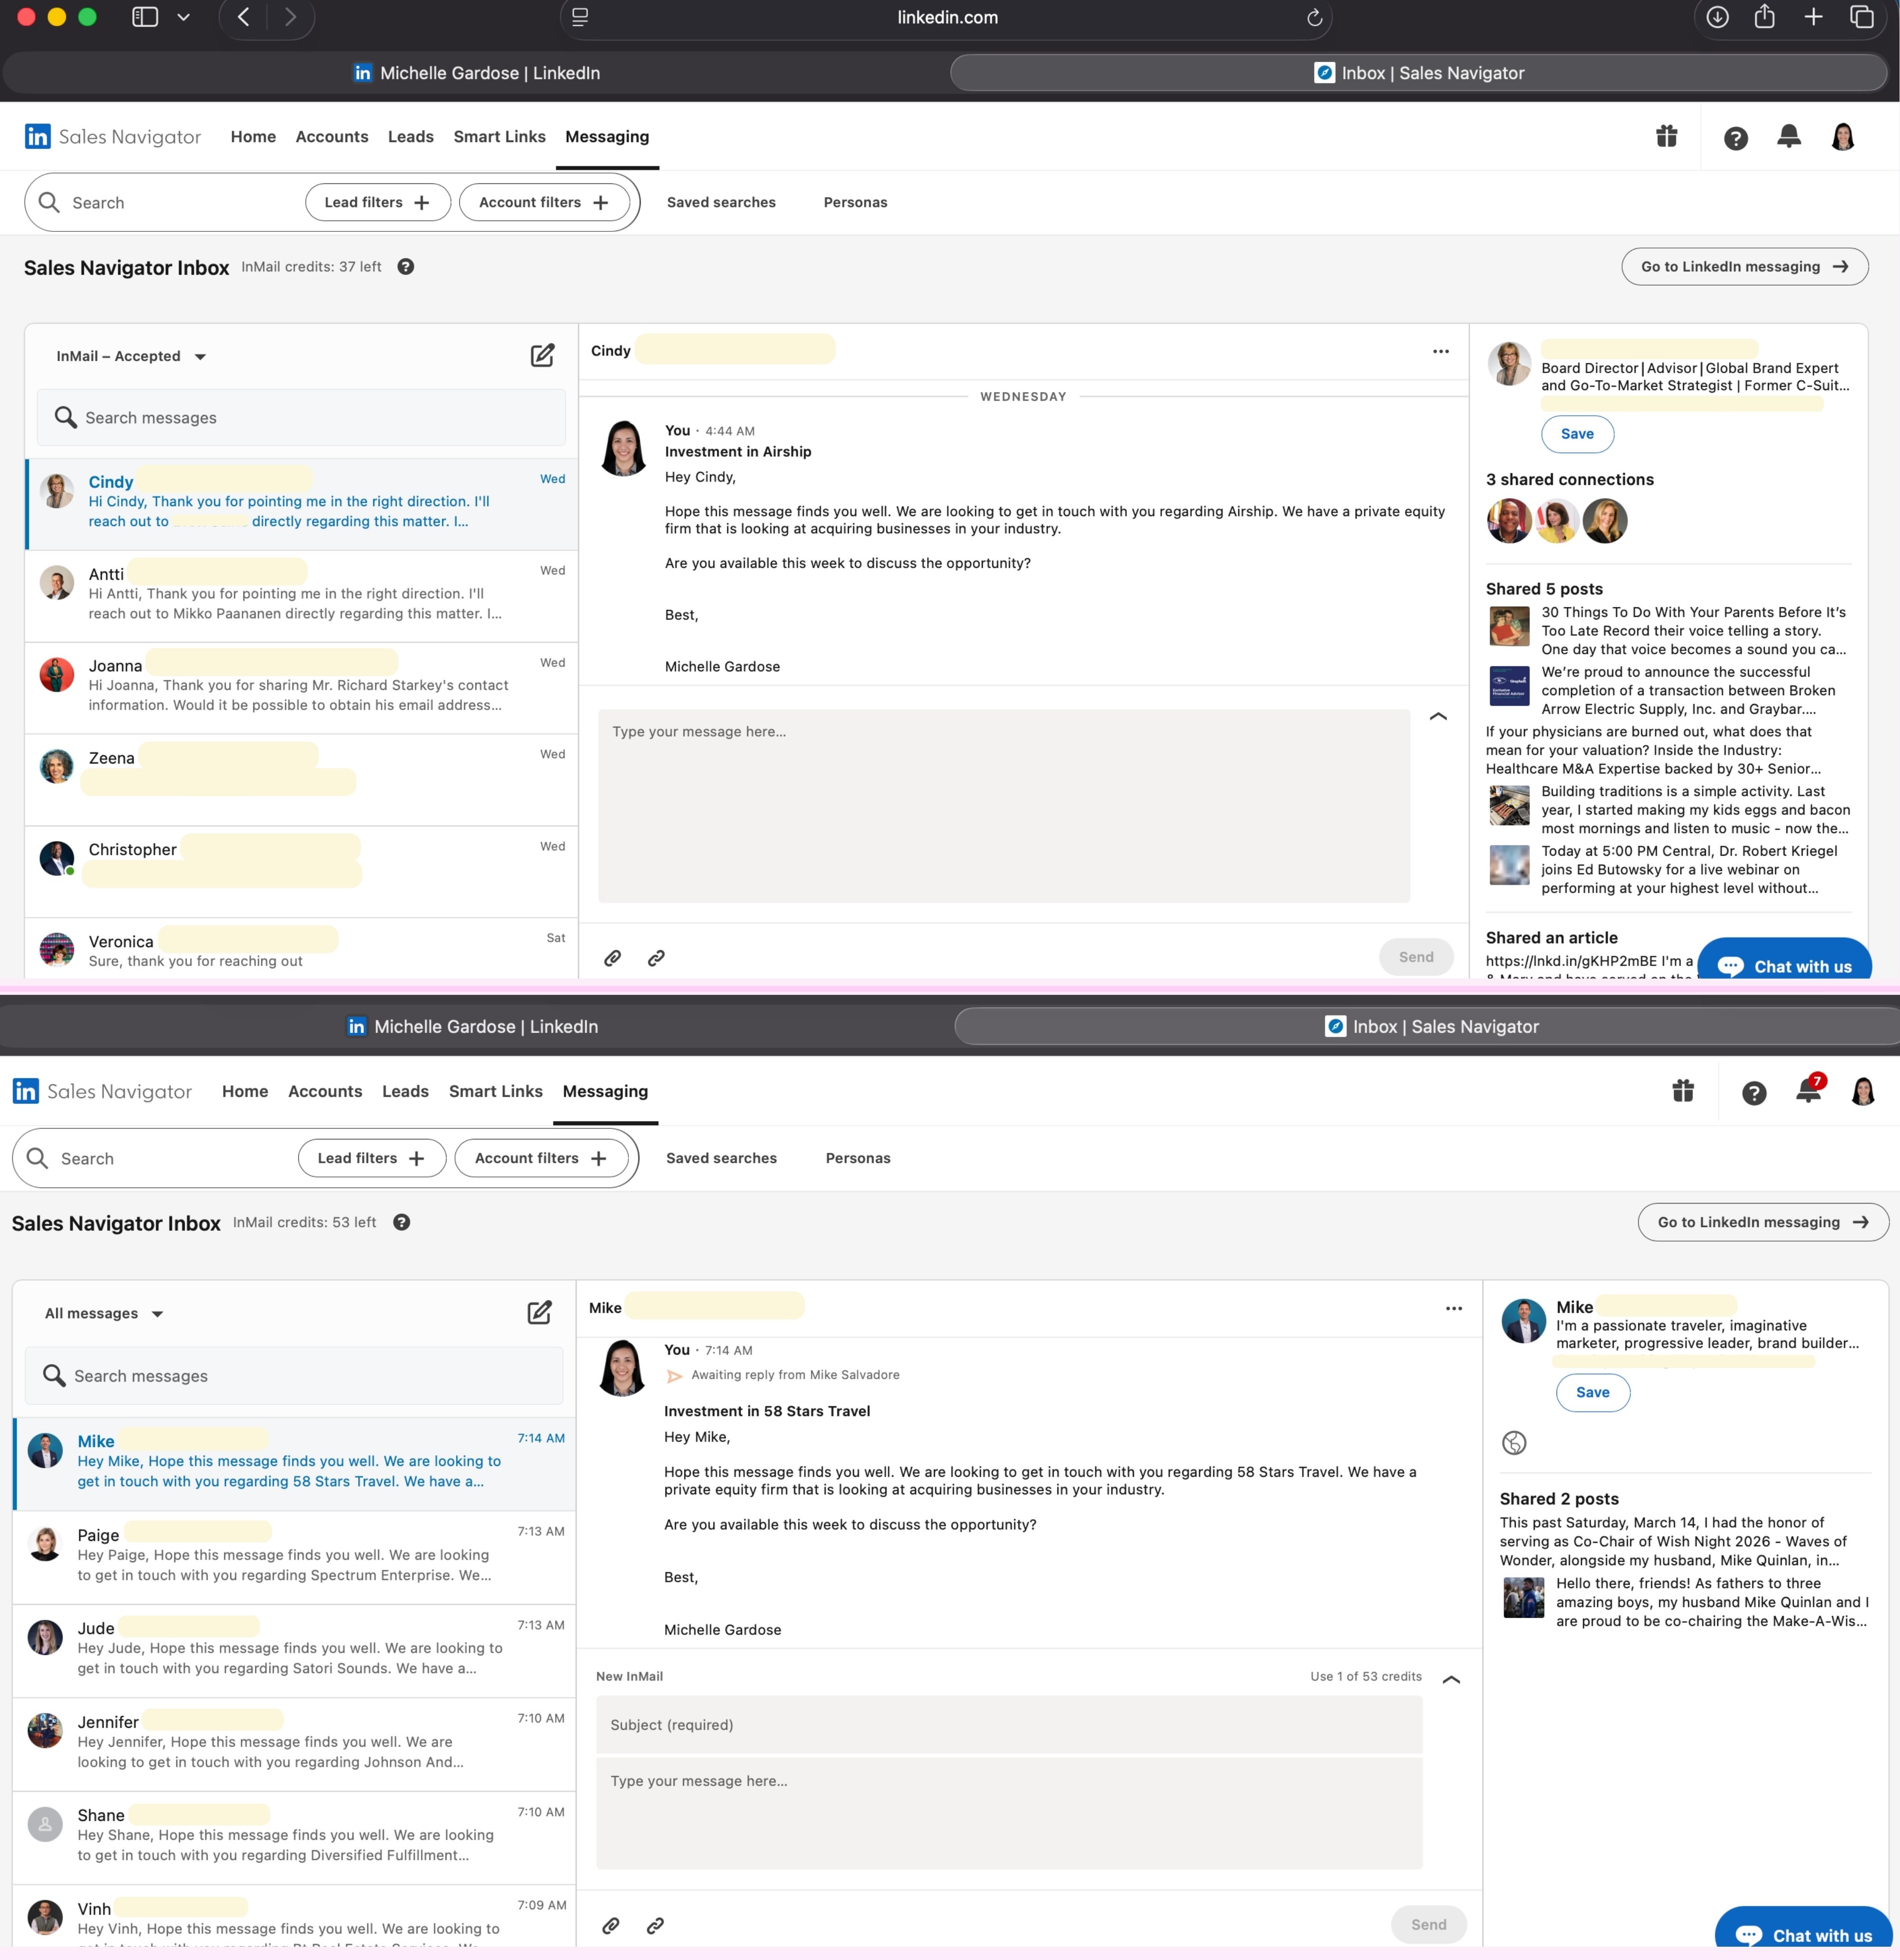This screenshot has width=1900, height=1960.
Task: Open the Lead filters button in the lower window
Action: pyautogui.click(x=372, y=1158)
